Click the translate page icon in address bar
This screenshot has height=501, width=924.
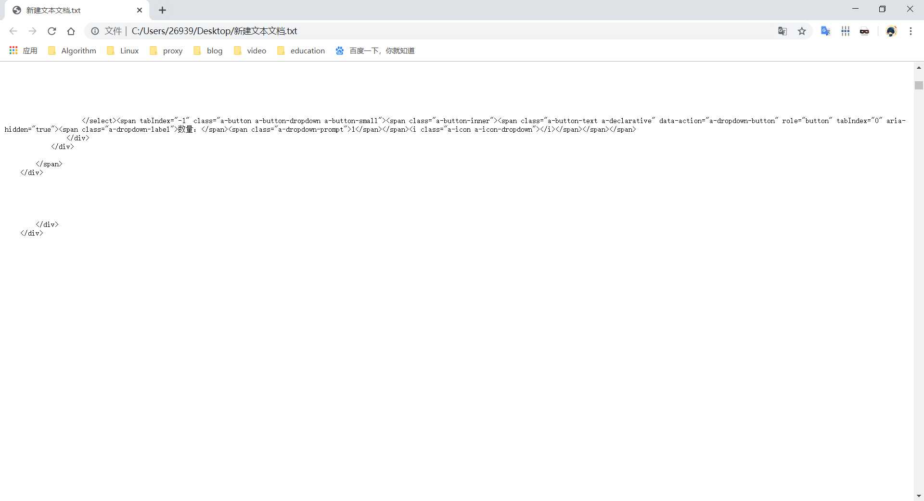(x=783, y=31)
